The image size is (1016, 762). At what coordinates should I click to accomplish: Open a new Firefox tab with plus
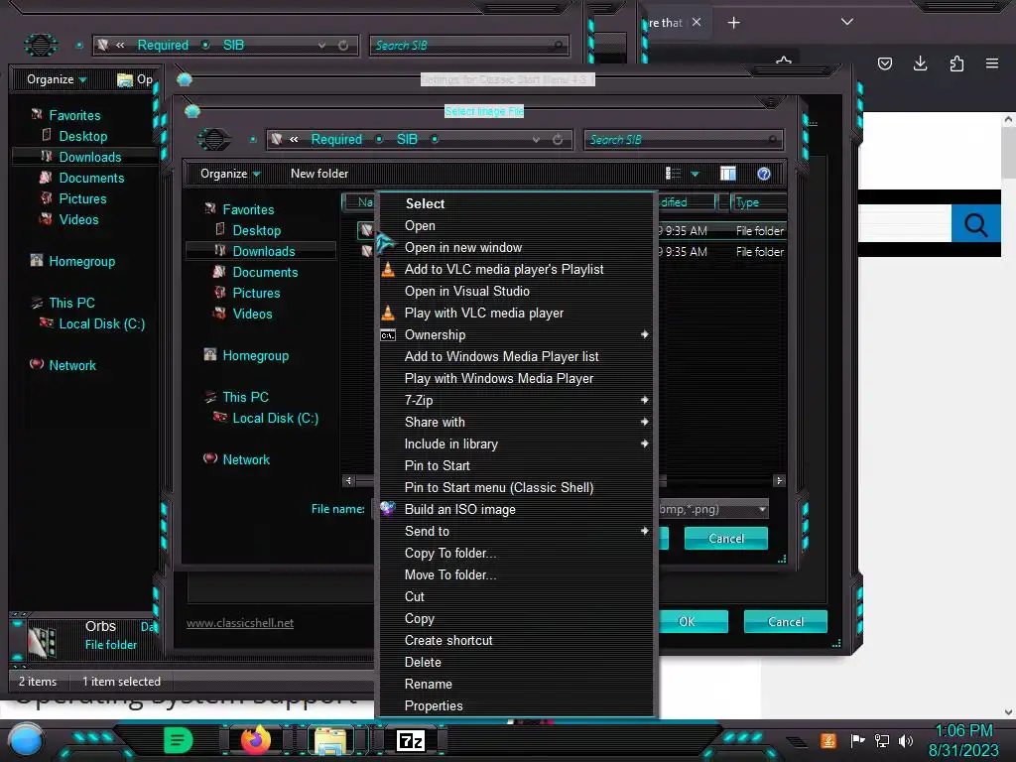pos(733,23)
